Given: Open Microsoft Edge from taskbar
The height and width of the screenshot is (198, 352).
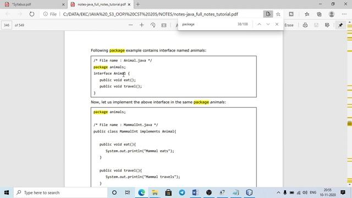Looking at the screenshot, I should click(141, 193).
